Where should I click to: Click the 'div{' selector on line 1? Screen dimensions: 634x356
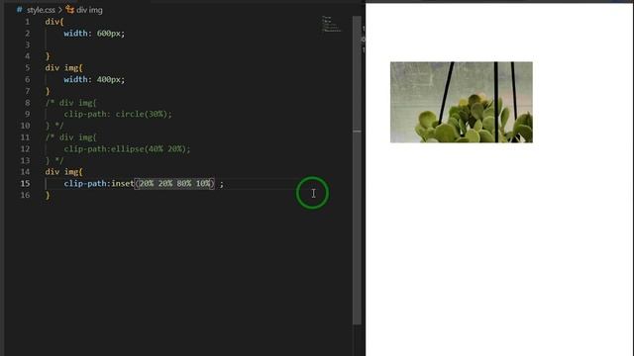[54, 22]
